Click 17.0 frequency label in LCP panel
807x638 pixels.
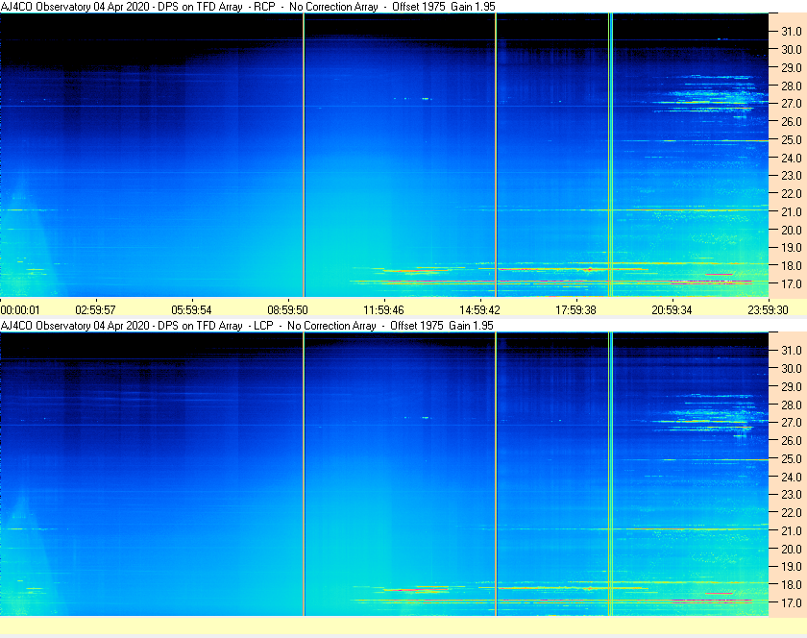coord(792,602)
